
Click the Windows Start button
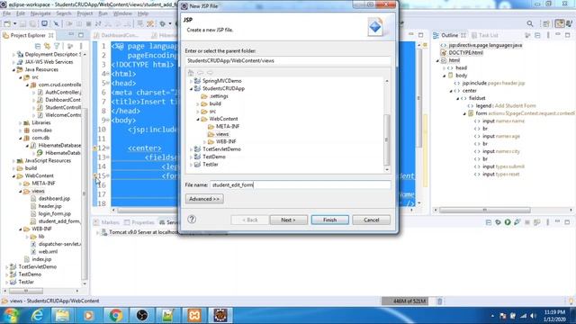pos(10,316)
